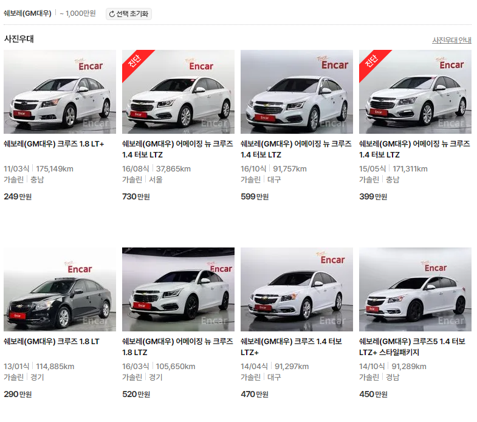Click the mileage 105,650km
Image resolution: width=477 pixels, height=422 pixels.
176,366
